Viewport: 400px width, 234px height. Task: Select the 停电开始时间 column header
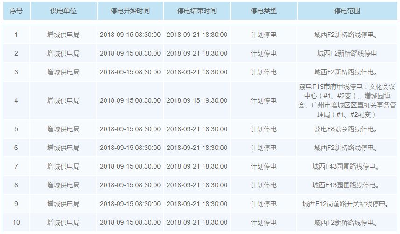pyautogui.click(x=130, y=10)
